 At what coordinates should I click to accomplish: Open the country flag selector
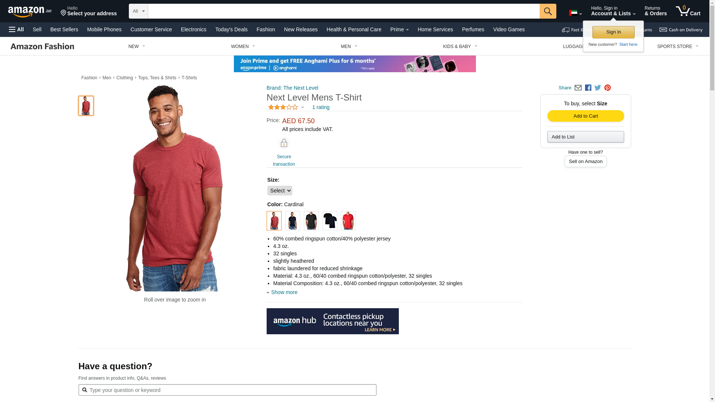(x=575, y=13)
